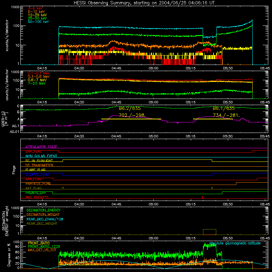Click the REAR_DEC_WEIGHT legend label
This screenshot has width=272, height=272.
pos(42,224)
